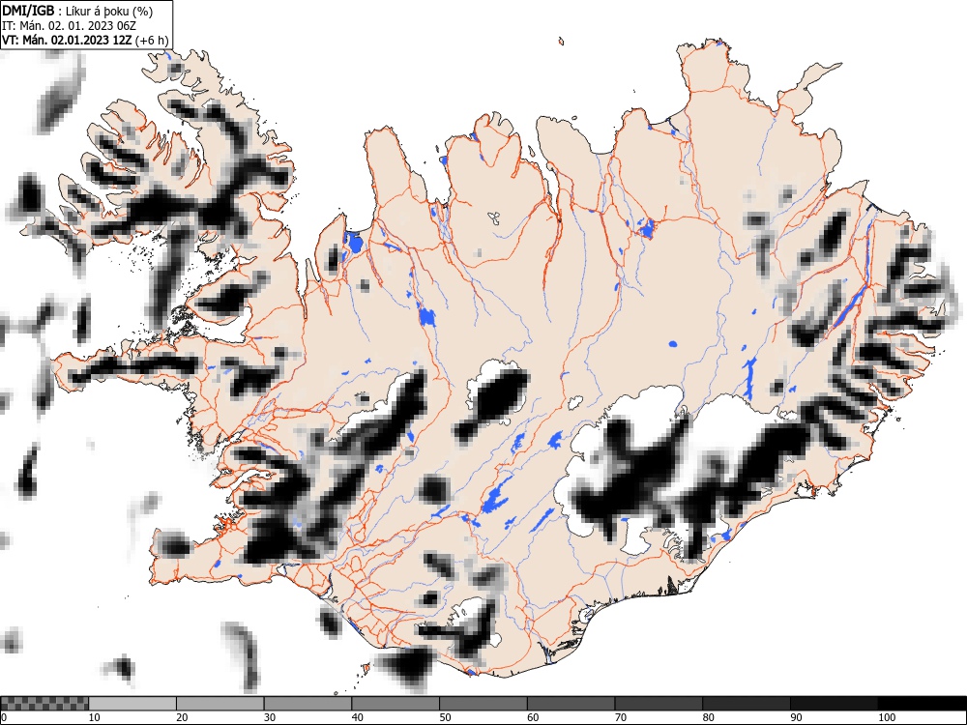Click the '30' legend scale label

click(x=270, y=717)
